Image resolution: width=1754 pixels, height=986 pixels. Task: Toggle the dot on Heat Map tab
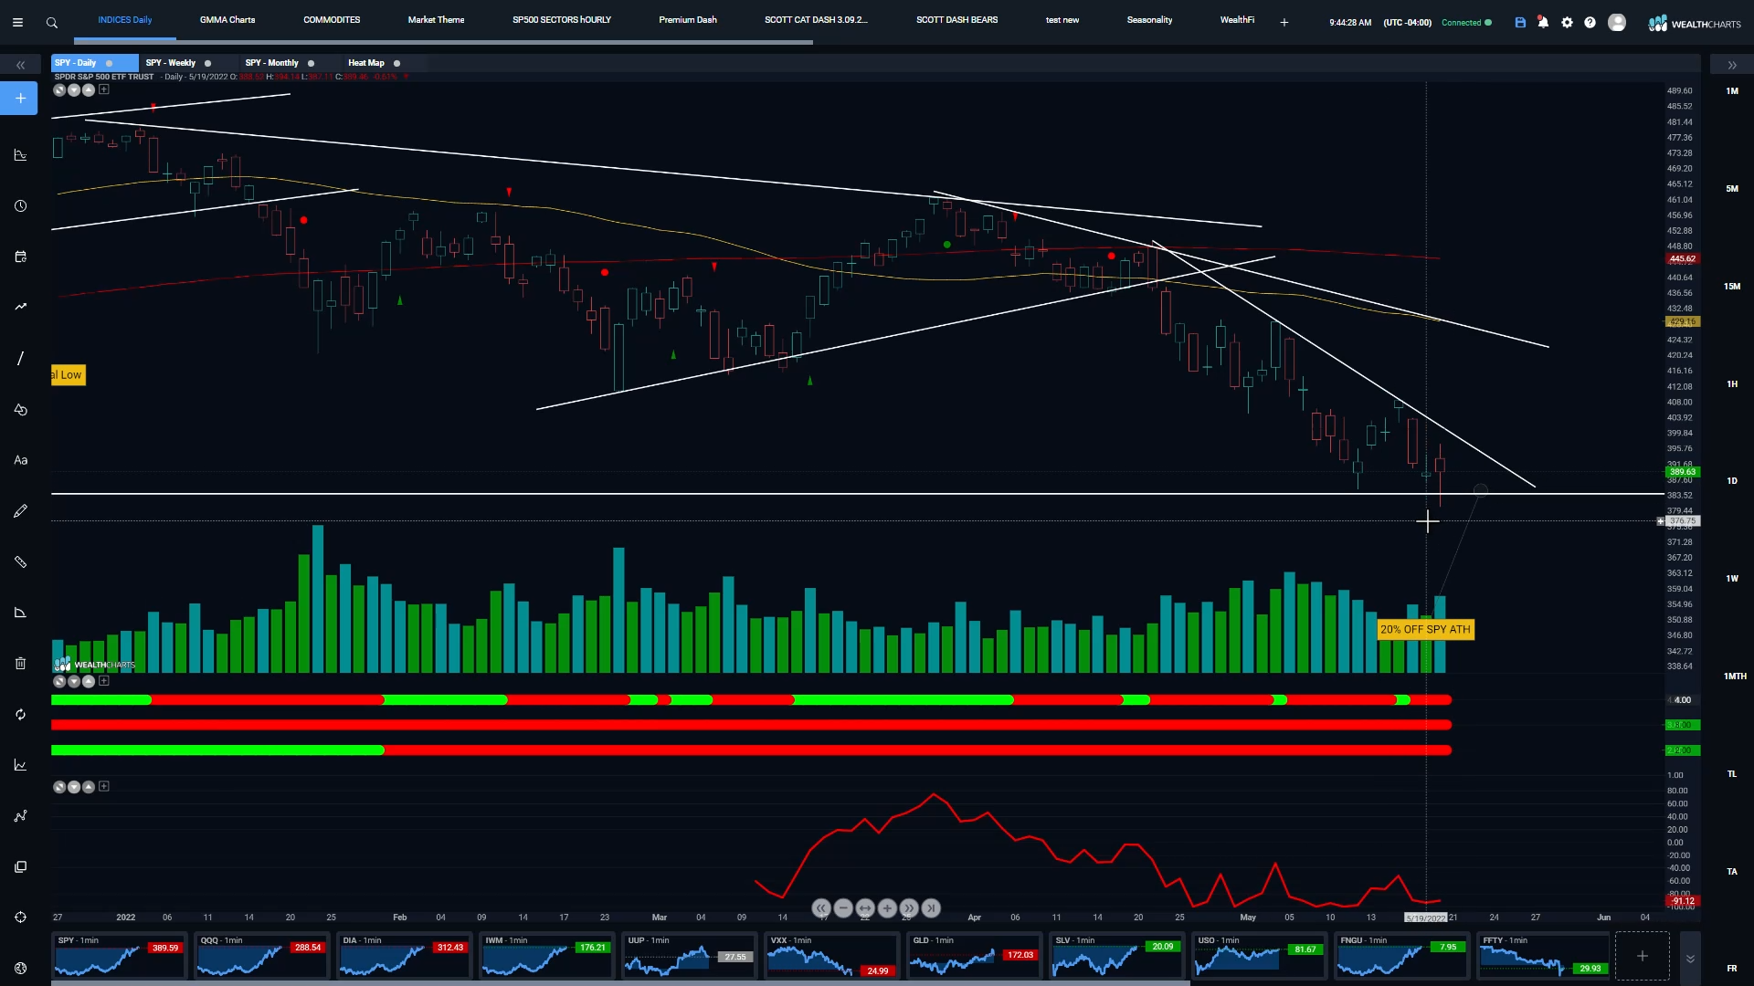tap(396, 63)
